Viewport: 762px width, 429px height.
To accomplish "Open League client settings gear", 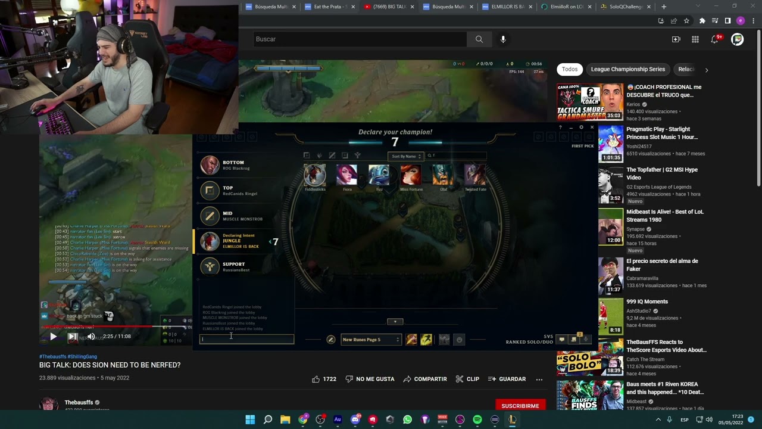I will [582, 127].
